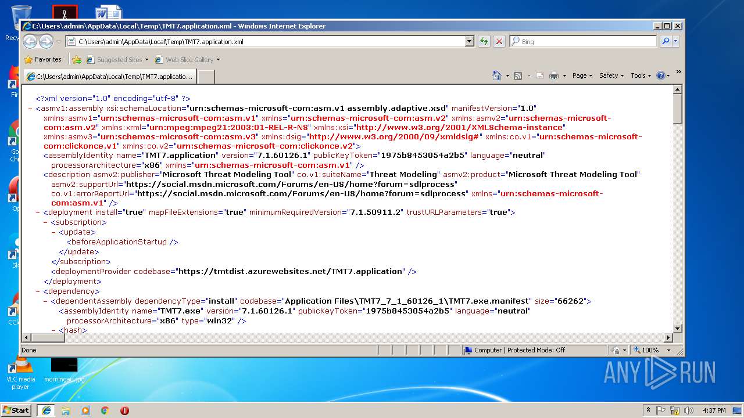
Task: Select the VLC media player desktop icon
Action: [x=21, y=373]
